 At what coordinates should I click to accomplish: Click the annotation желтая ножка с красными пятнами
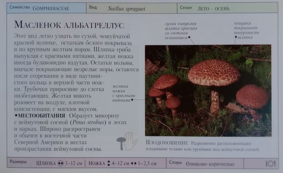tap(124, 93)
